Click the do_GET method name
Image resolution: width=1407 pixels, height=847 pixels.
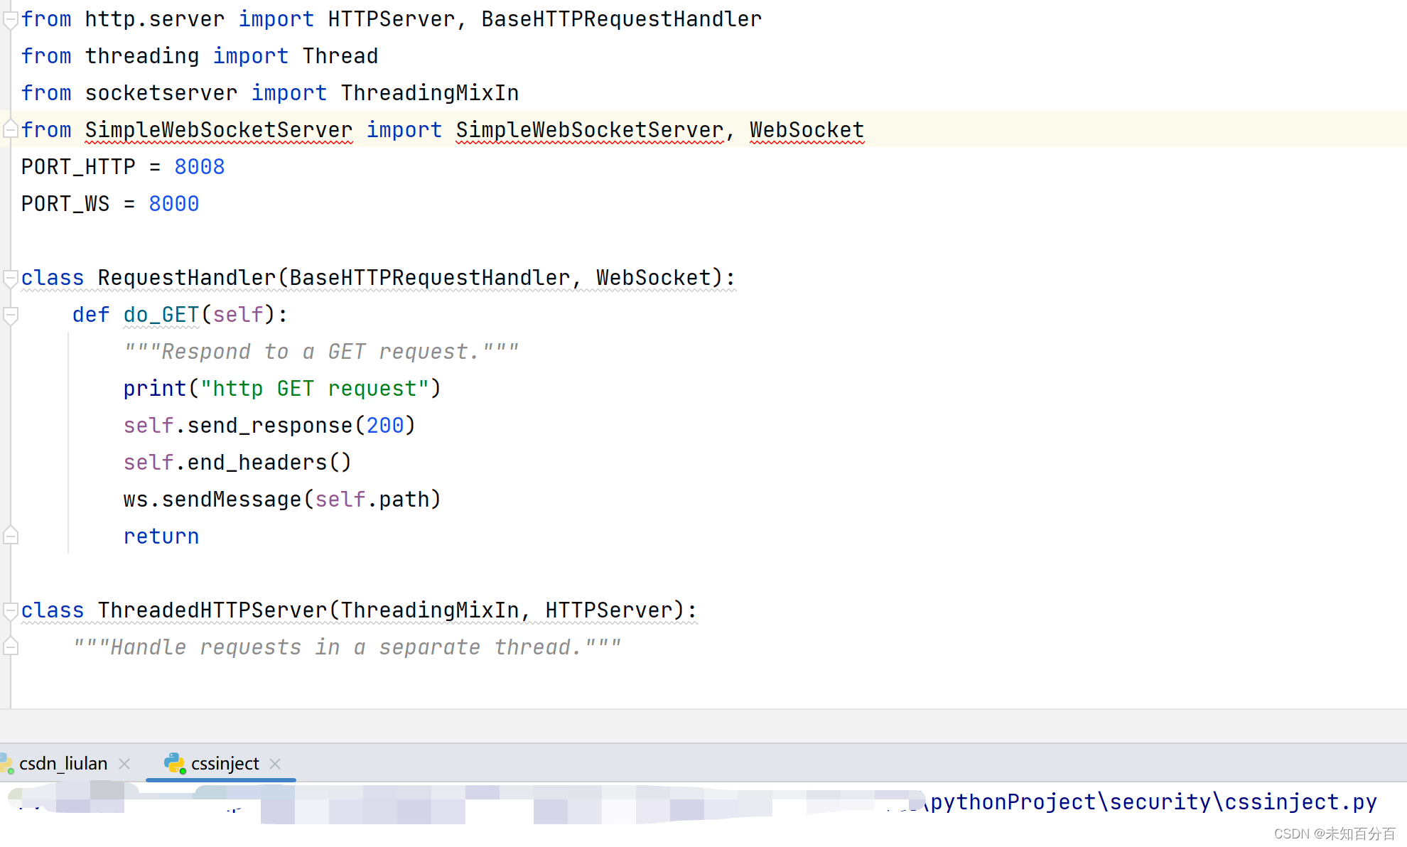[161, 315]
